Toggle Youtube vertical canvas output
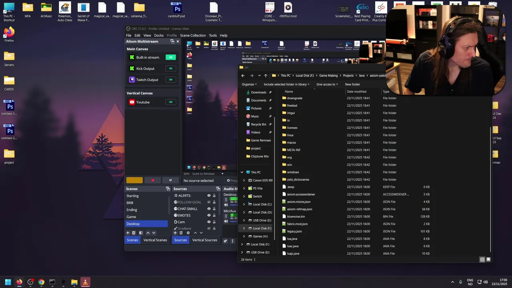 [171, 102]
